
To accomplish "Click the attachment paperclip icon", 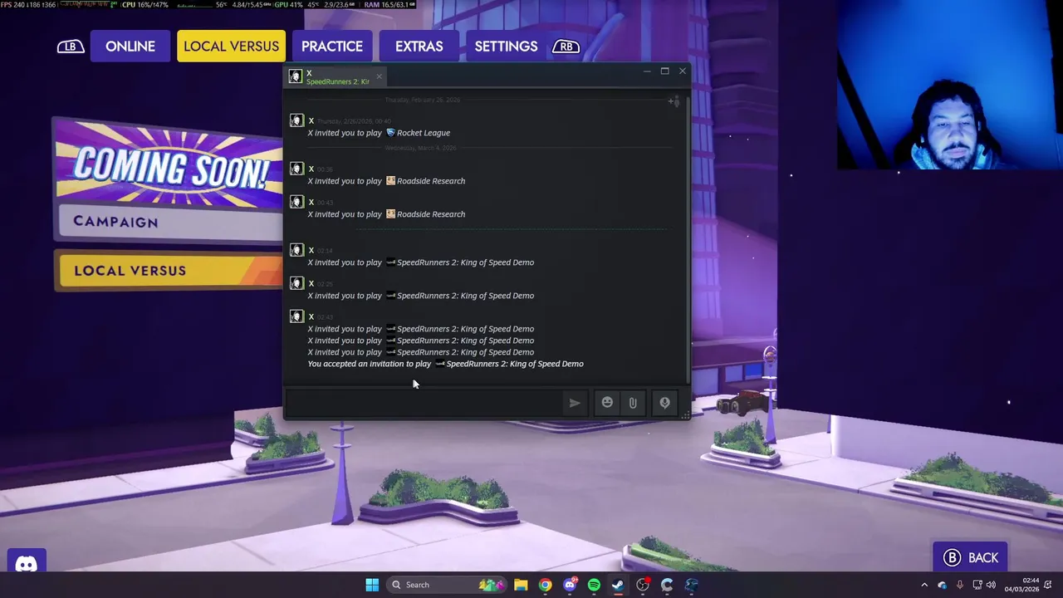I will (633, 403).
